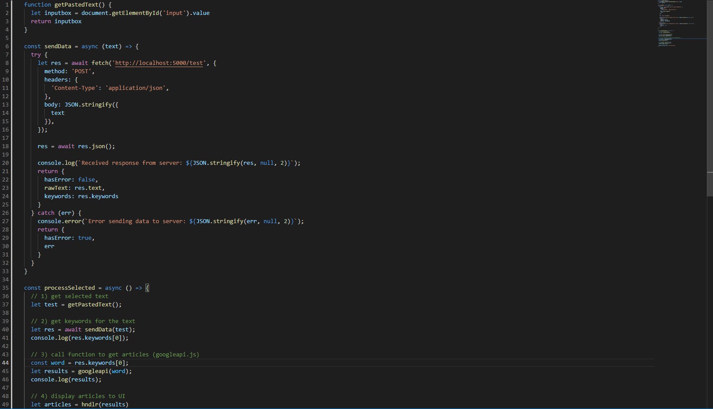Click the word constant on line 44
Image resolution: width=713 pixels, height=409 pixels.
pyautogui.click(x=58, y=363)
